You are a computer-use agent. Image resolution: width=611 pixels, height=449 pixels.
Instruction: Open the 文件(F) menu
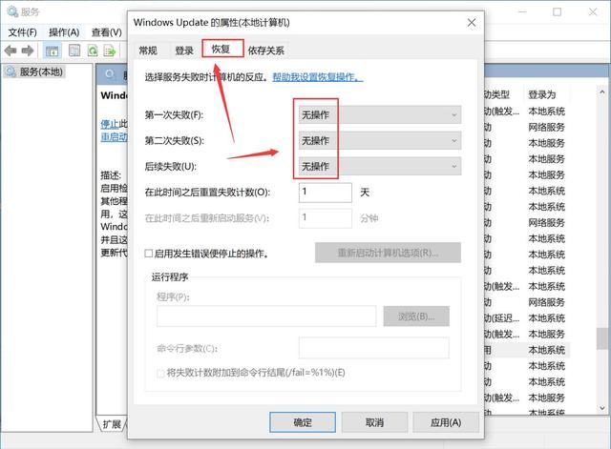[23, 32]
